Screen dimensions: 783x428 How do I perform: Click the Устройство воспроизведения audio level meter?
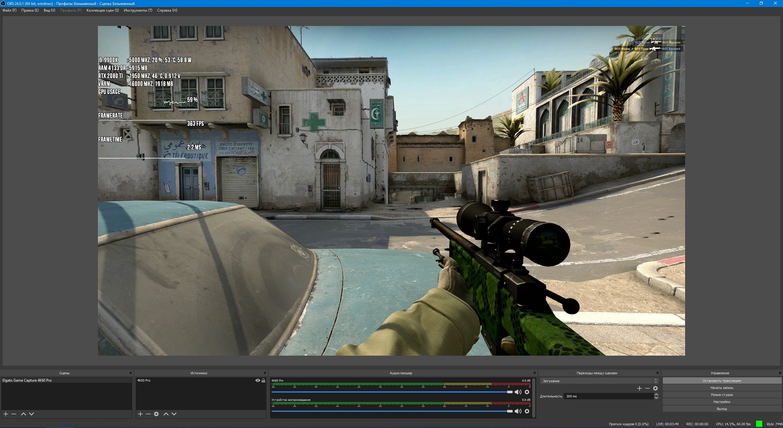401,404
